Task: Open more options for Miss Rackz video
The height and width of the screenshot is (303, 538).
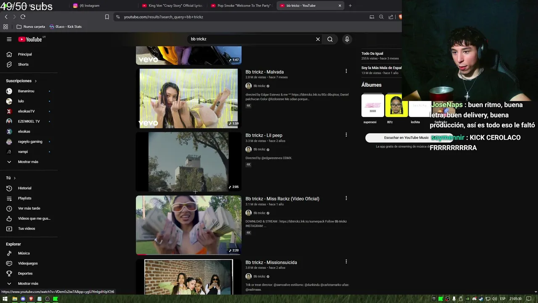Action: pos(346,198)
